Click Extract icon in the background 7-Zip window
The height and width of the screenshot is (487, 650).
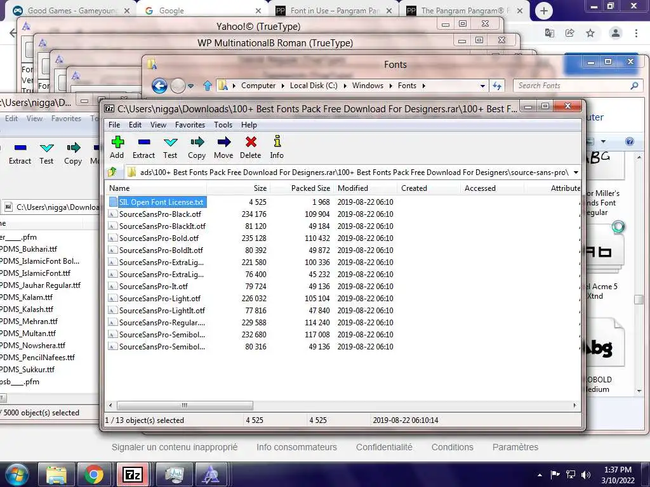[x=20, y=147]
